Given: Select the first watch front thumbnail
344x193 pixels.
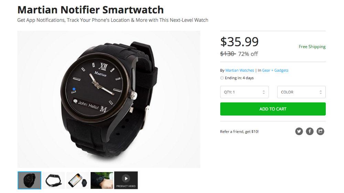Looking at the screenshot, I should (x=29, y=180).
